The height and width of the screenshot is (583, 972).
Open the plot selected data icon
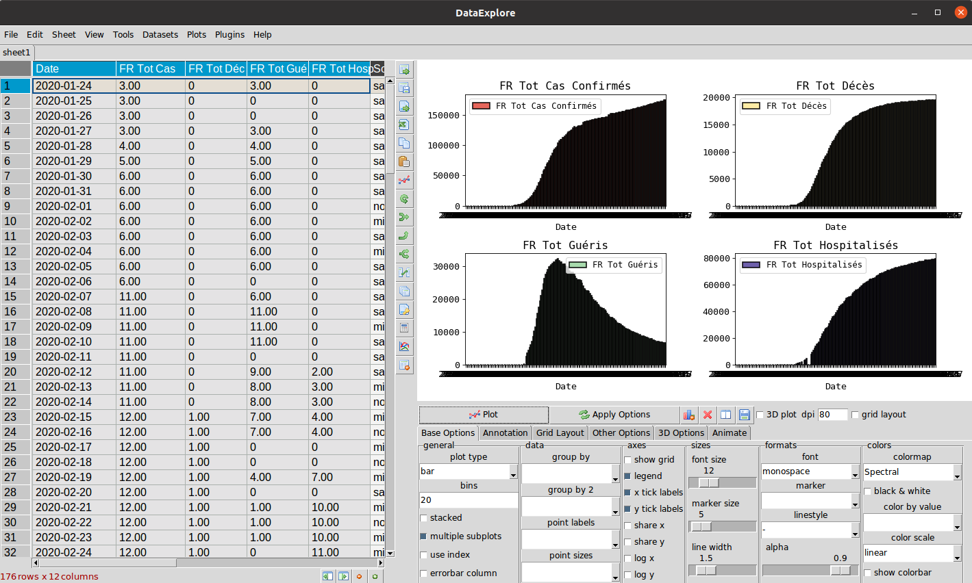404,180
